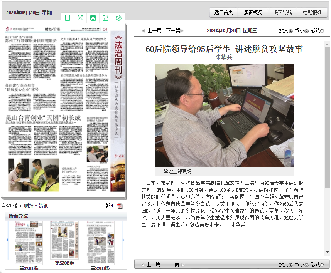Click 法治周刊 vertical banner on page

[118, 57]
